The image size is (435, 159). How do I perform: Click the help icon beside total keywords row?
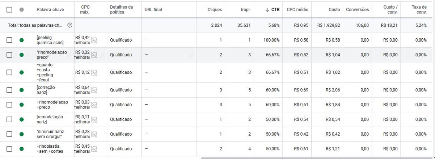[69, 25]
